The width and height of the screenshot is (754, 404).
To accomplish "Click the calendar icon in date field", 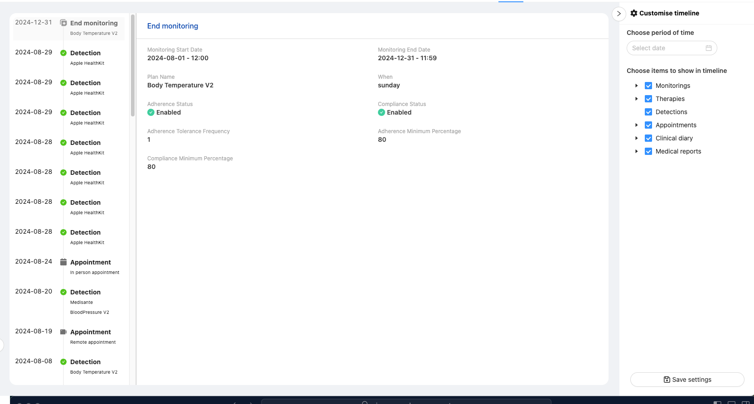I will point(708,48).
